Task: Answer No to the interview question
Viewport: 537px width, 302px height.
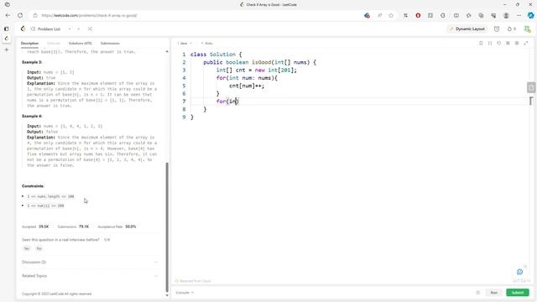Action: click(39, 248)
